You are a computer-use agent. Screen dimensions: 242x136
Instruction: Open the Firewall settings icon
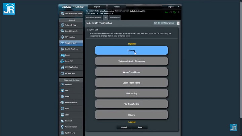point(63,121)
